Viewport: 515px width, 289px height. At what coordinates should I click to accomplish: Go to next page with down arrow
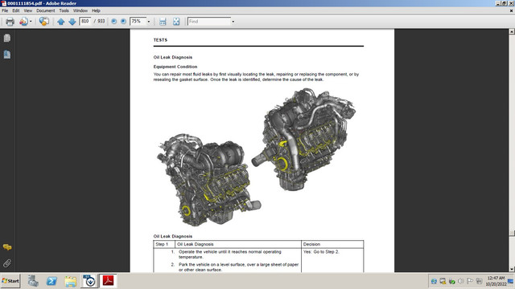[x=72, y=22]
